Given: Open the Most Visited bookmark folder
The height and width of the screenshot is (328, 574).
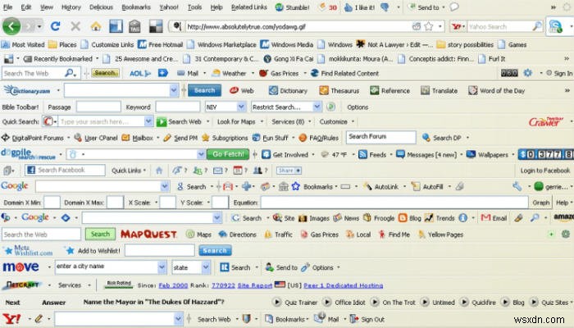Looking at the screenshot, I should [x=23, y=44].
